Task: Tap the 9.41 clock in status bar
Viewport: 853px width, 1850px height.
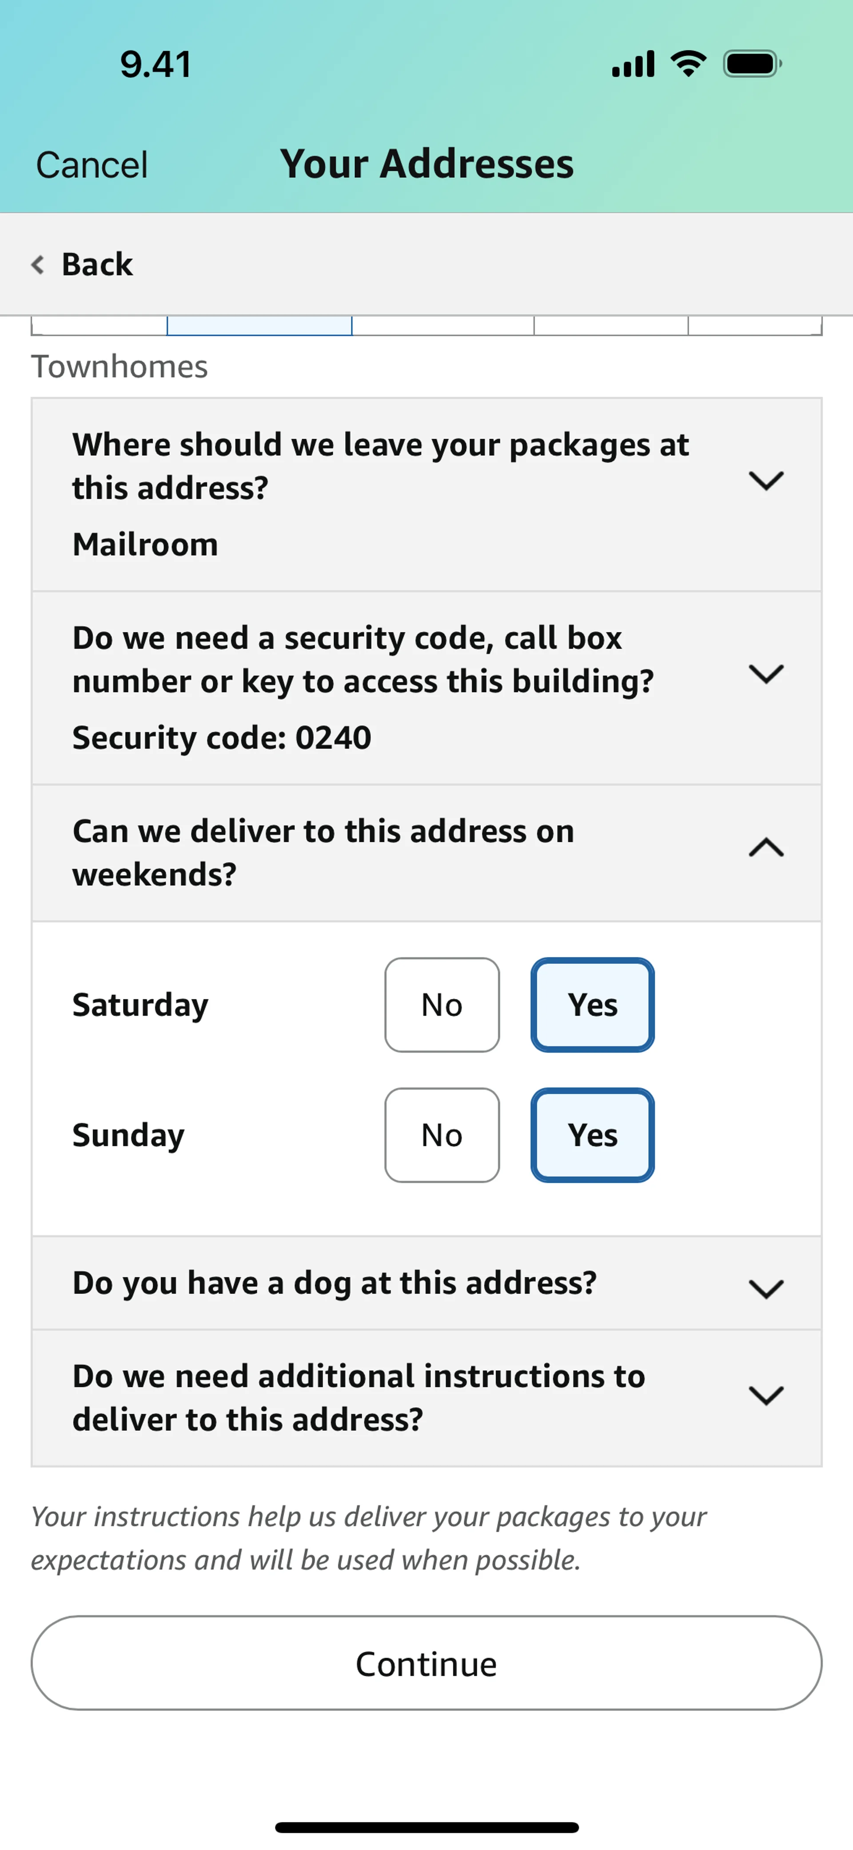Action: tap(155, 64)
